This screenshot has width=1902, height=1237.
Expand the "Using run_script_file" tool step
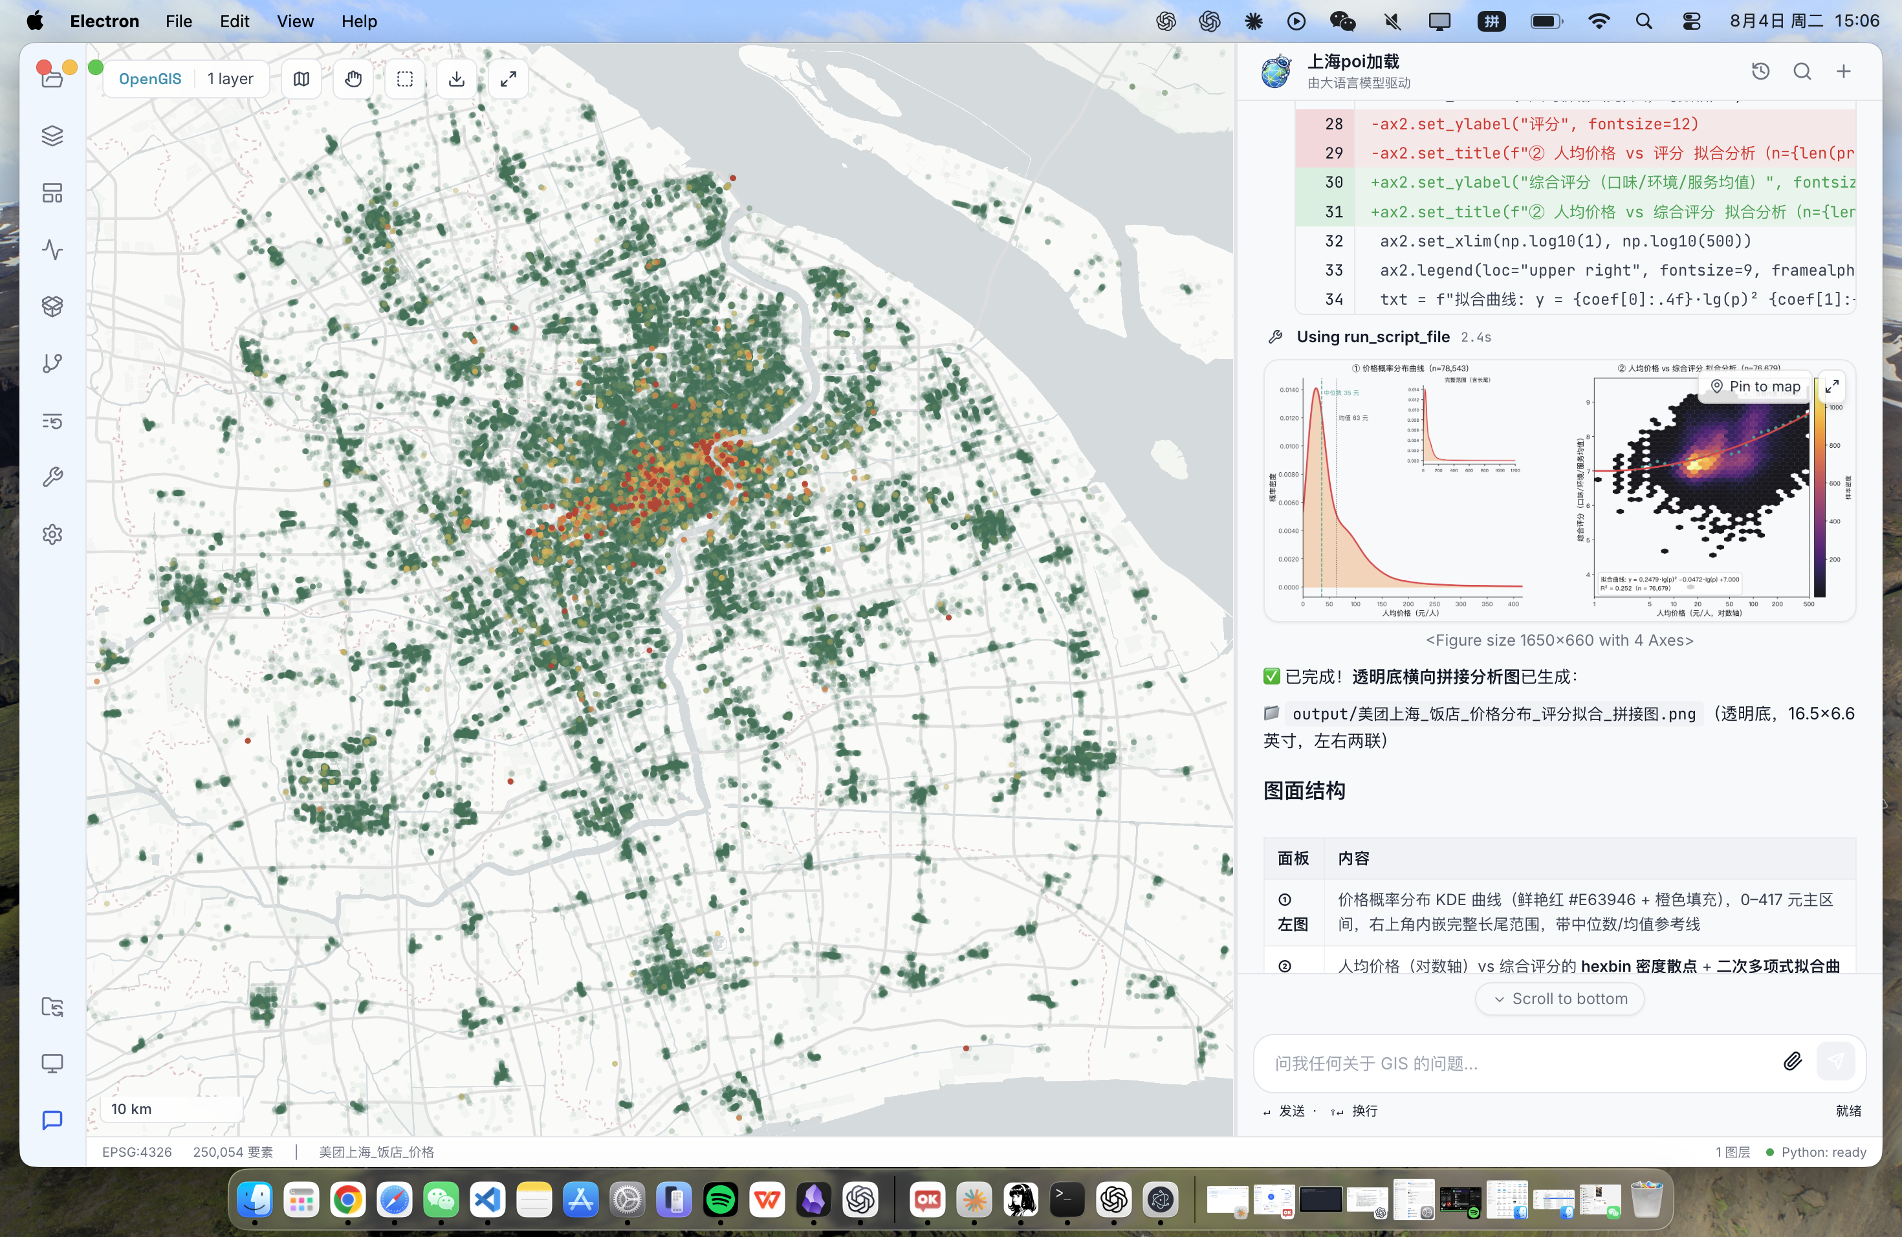click(1379, 336)
